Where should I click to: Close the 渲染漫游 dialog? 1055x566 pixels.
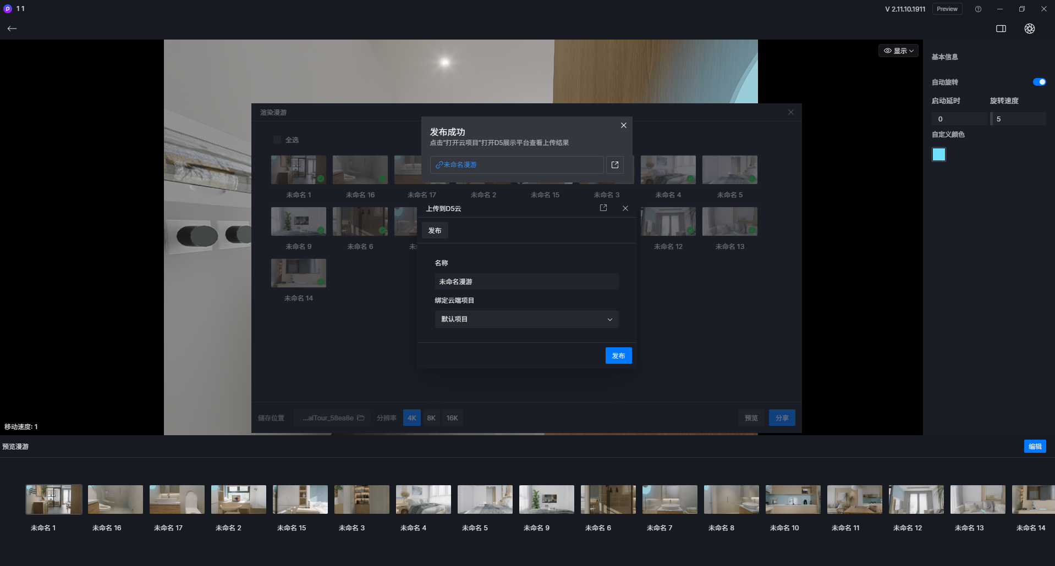pos(791,112)
